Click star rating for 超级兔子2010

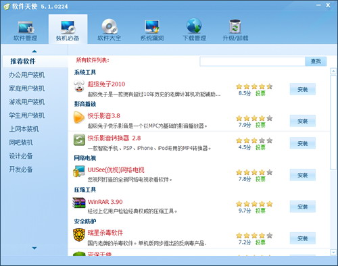[254, 86]
